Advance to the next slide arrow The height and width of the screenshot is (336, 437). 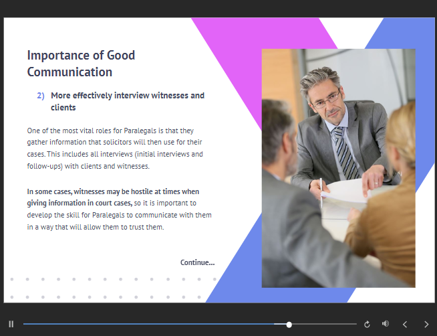(x=426, y=324)
